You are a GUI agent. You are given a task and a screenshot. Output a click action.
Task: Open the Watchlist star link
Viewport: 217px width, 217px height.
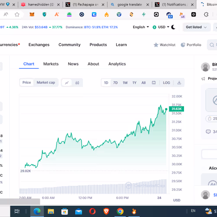[164, 45]
